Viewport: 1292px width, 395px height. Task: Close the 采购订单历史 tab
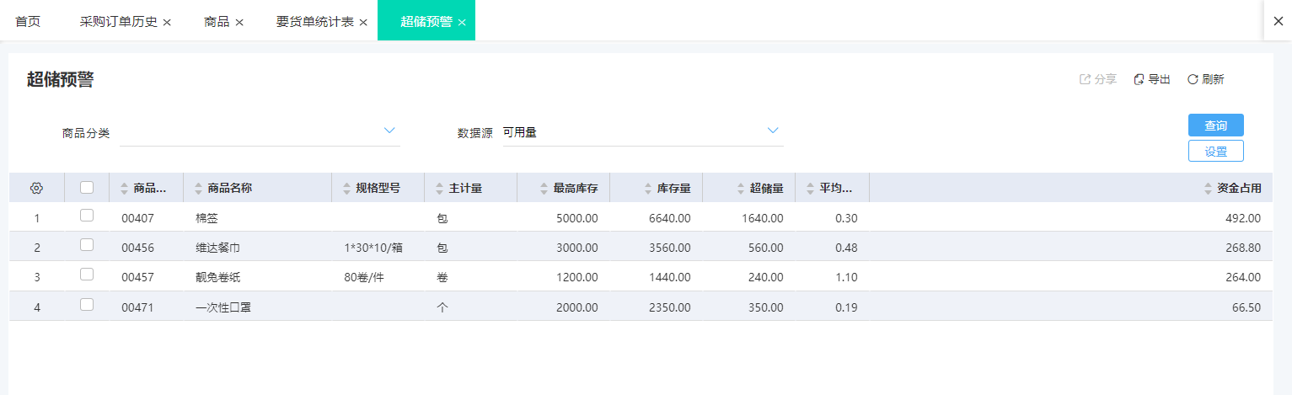pyautogui.click(x=167, y=22)
